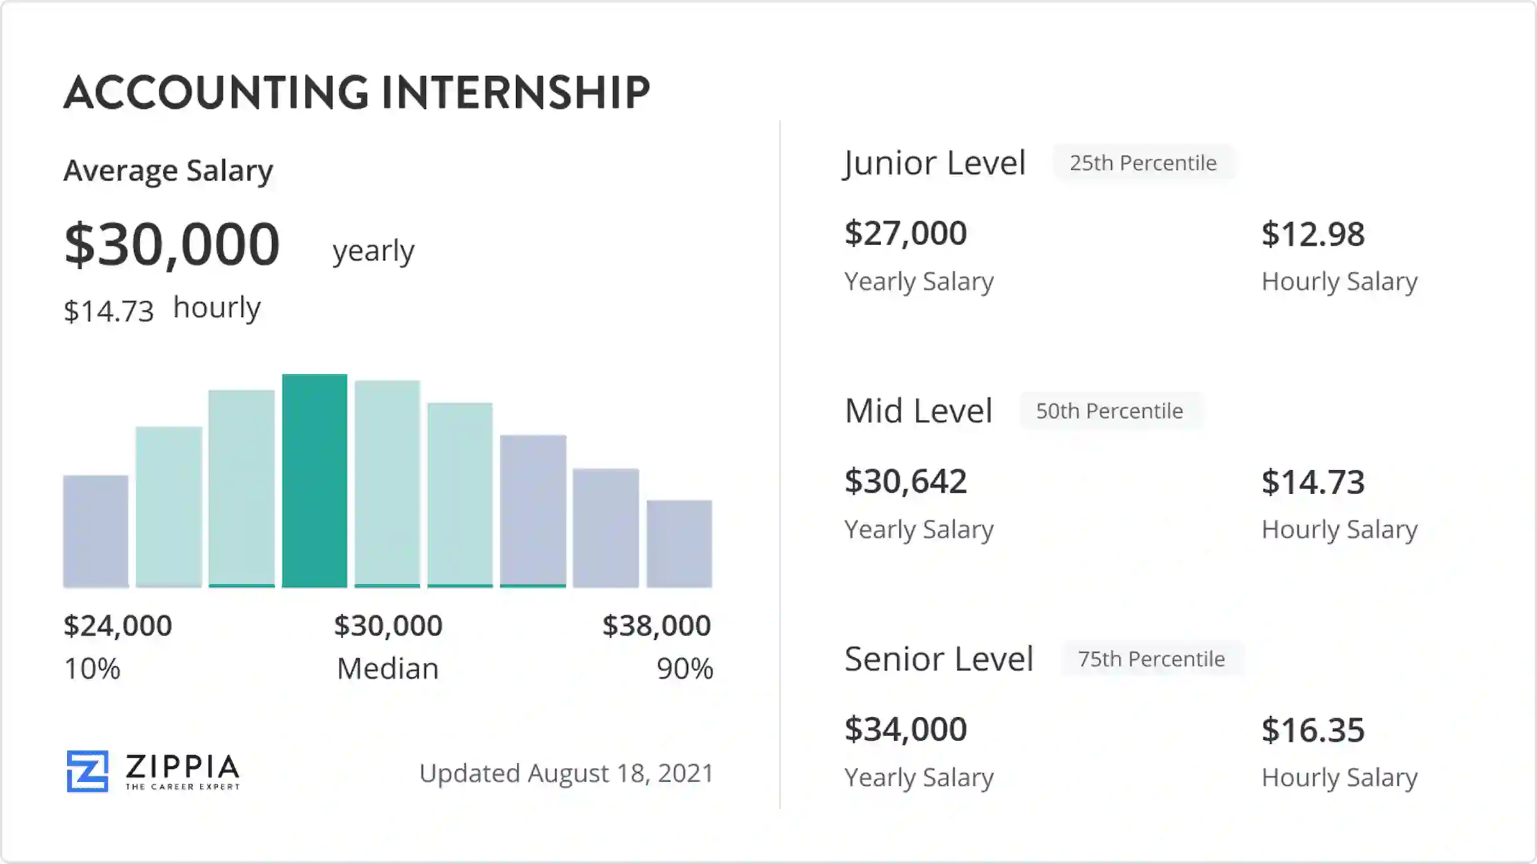Click the Median label under the chart
Image resolution: width=1537 pixels, height=864 pixels.
[x=387, y=669]
